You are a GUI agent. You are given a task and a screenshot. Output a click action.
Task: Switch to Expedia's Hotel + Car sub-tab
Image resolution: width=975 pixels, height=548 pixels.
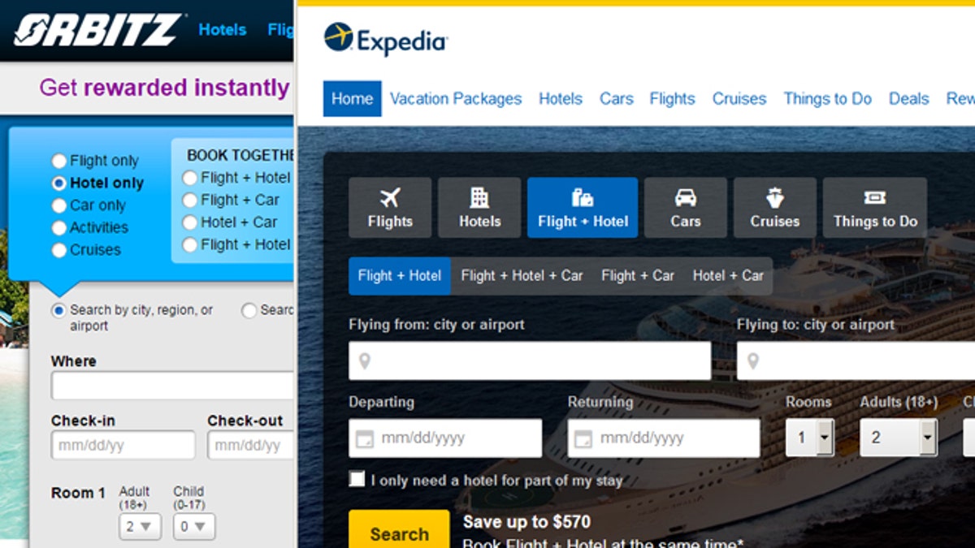click(728, 276)
